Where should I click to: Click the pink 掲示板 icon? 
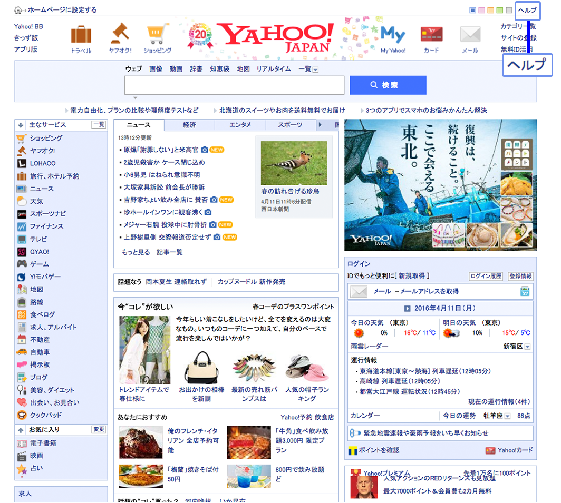pos(22,364)
